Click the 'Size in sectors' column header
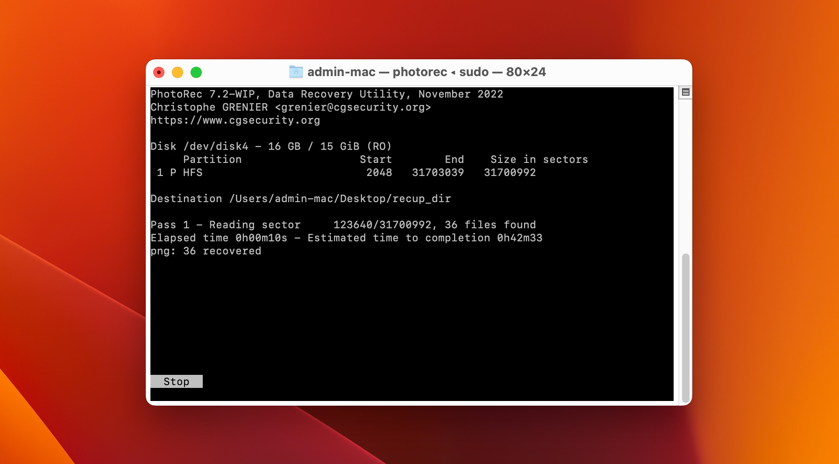The width and height of the screenshot is (839, 464). click(539, 160)
